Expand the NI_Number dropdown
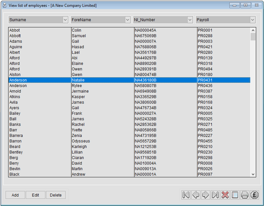The width and height of the screenshot is (264, 206). tap(190, 20)
